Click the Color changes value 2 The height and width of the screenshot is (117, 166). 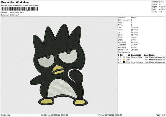click(131, 20)
